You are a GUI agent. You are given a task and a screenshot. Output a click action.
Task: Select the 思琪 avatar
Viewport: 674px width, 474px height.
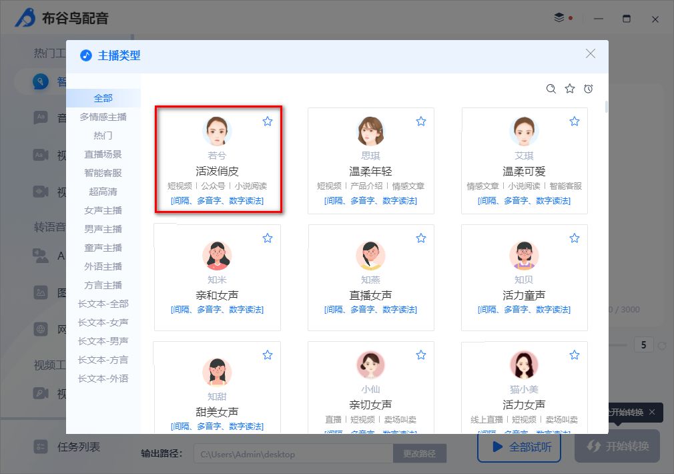[370, 132]
